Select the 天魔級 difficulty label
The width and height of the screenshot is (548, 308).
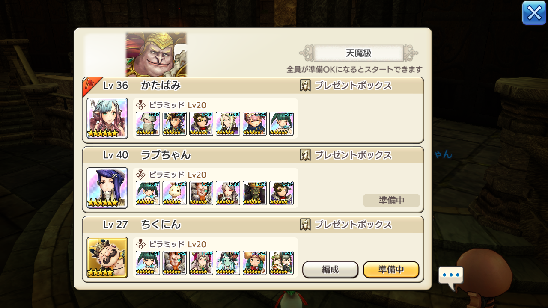click(x=359, y=53)
